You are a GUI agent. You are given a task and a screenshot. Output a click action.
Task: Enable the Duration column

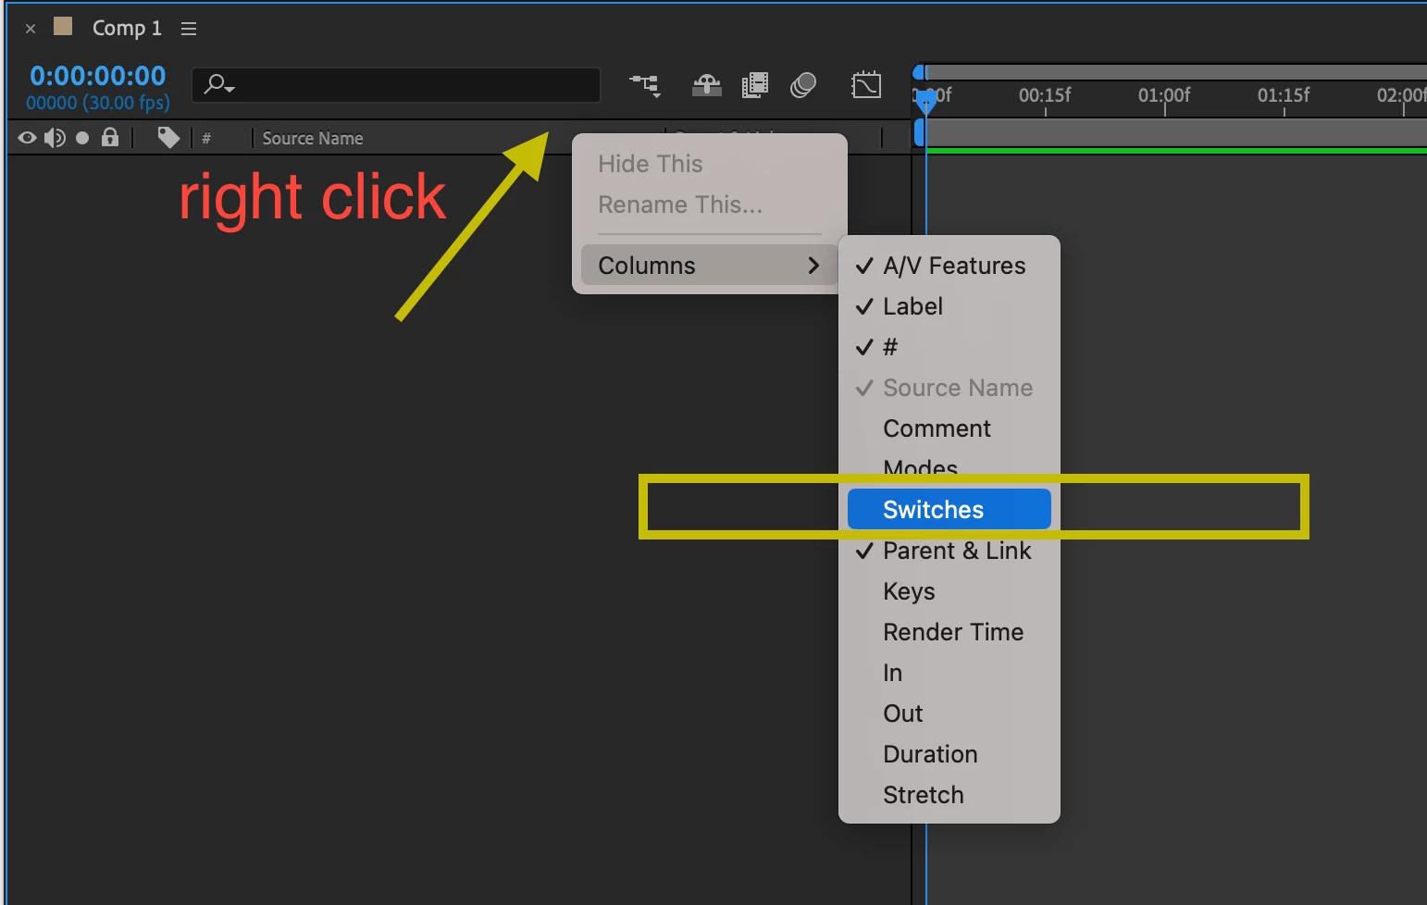pyautogui.click(x=949, y=754)
